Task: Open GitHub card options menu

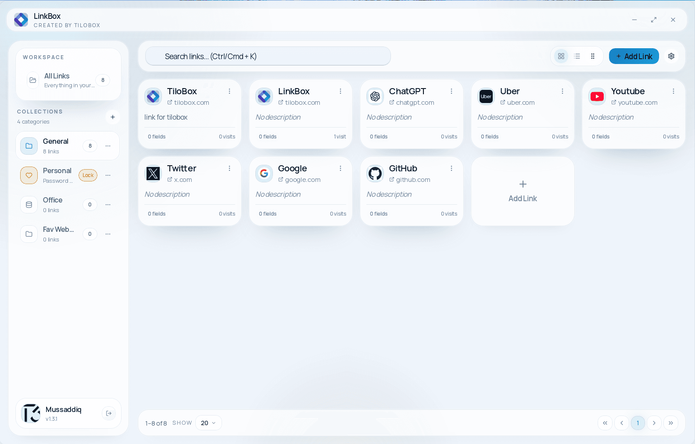Action: [451, 168]
